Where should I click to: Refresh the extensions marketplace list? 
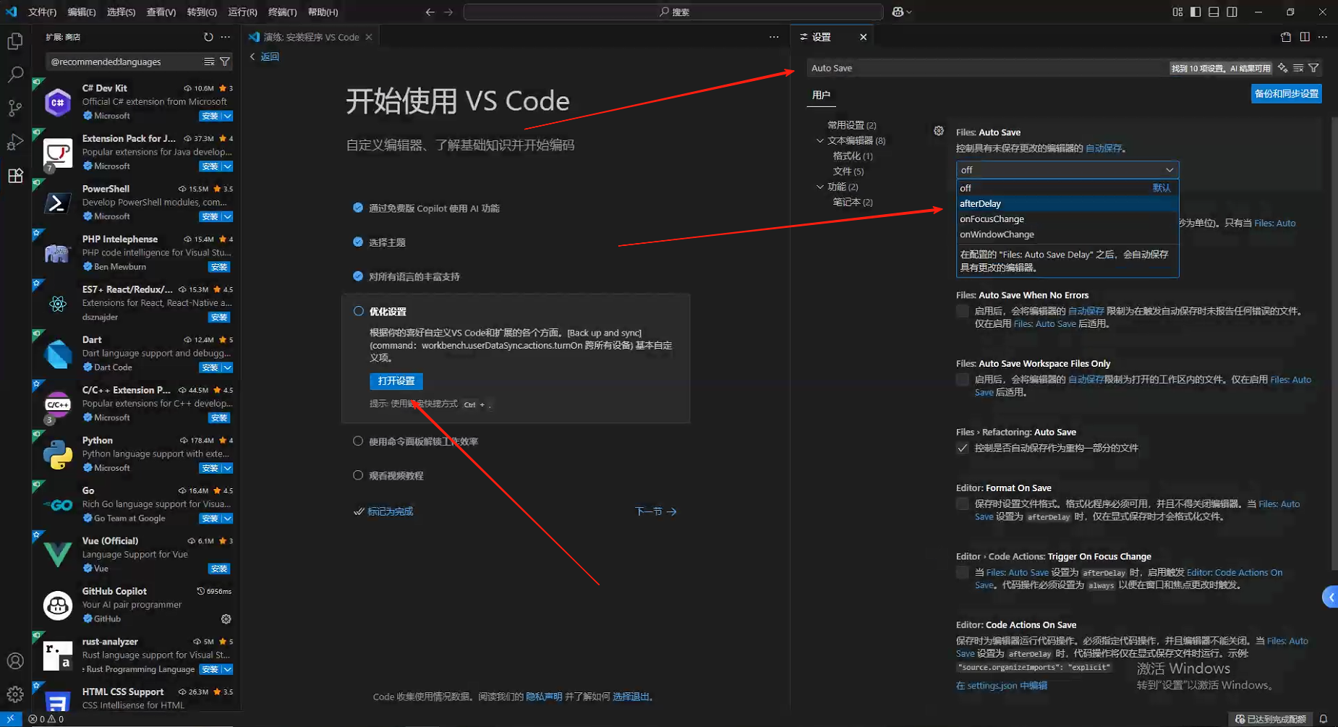(208, 37)
